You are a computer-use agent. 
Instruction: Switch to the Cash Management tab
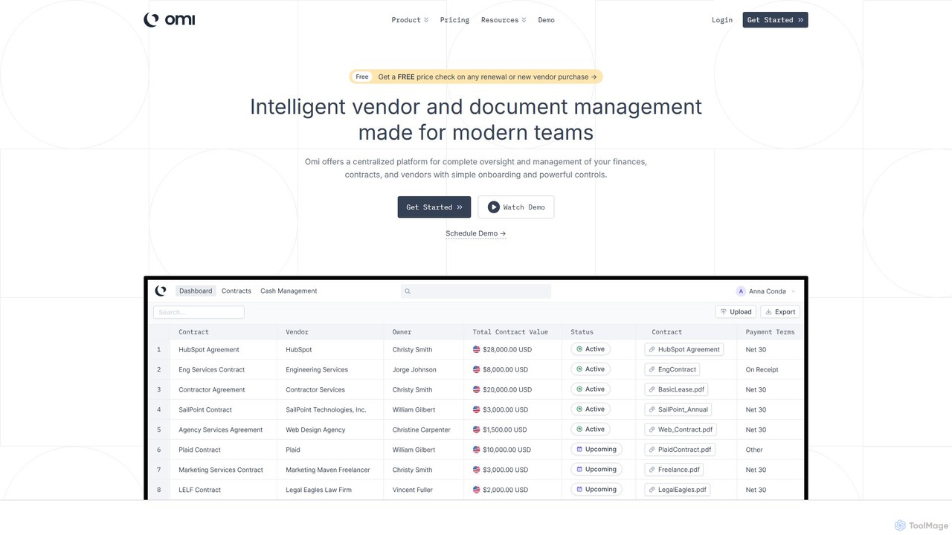point(289,291)
